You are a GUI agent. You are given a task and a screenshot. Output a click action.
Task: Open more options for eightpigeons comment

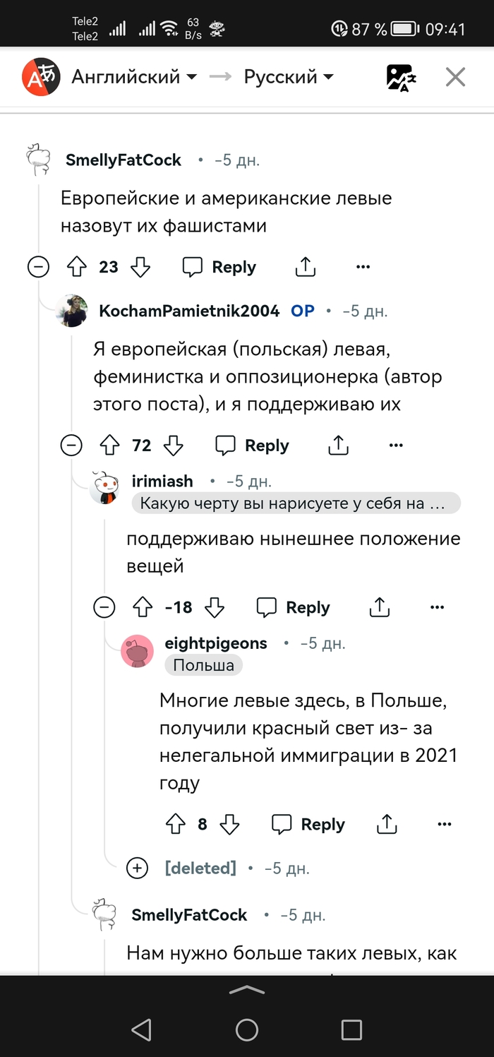pyautogui.click(x=444, y=824)
